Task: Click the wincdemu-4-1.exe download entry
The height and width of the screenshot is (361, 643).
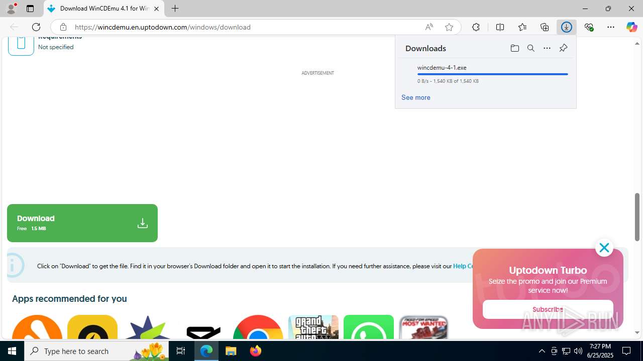Action: [486, 74]
